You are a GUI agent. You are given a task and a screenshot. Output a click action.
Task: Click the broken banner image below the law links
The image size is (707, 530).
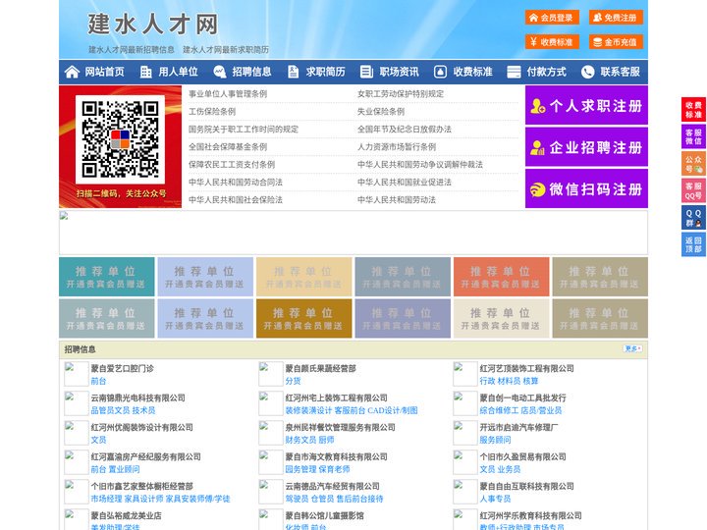pos(353,233)
